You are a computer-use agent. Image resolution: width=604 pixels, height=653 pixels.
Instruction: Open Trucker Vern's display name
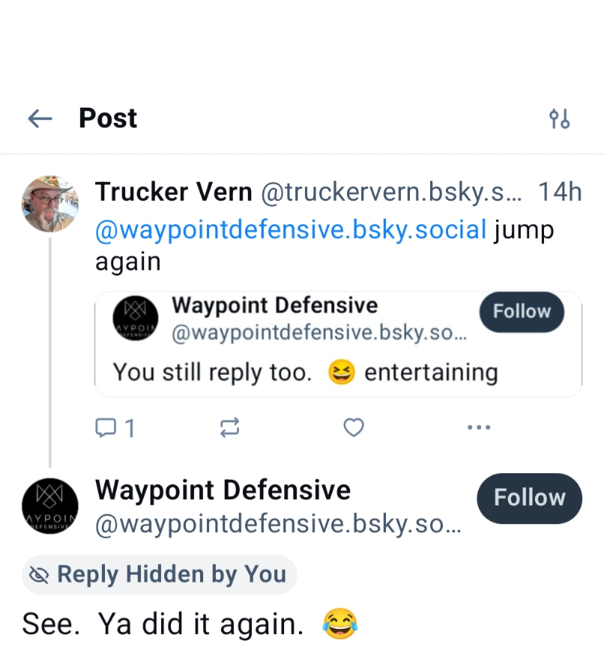[x=173, y=192]
